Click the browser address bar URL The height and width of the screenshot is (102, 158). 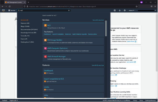click(63, 7)
